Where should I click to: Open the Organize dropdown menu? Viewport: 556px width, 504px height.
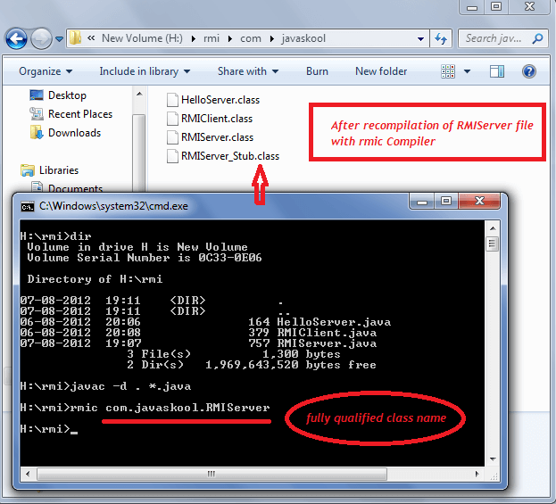(46, 71)
